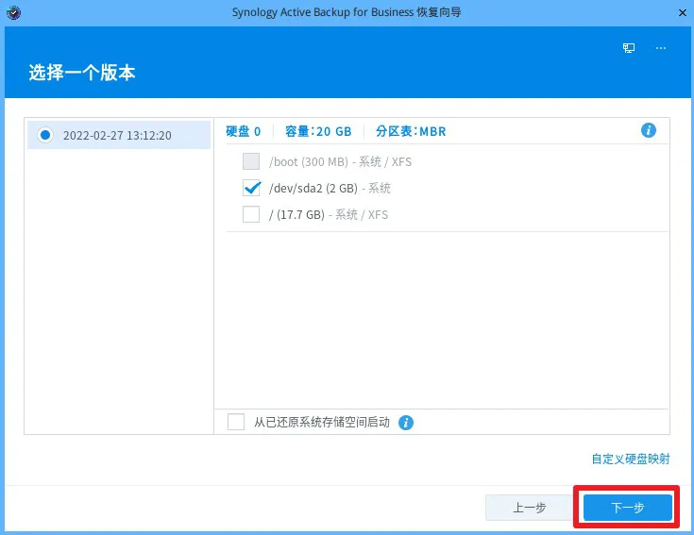Click the 从已还原系统存储空间启动 label text
The image size is (694, 535).
(322, 423)
